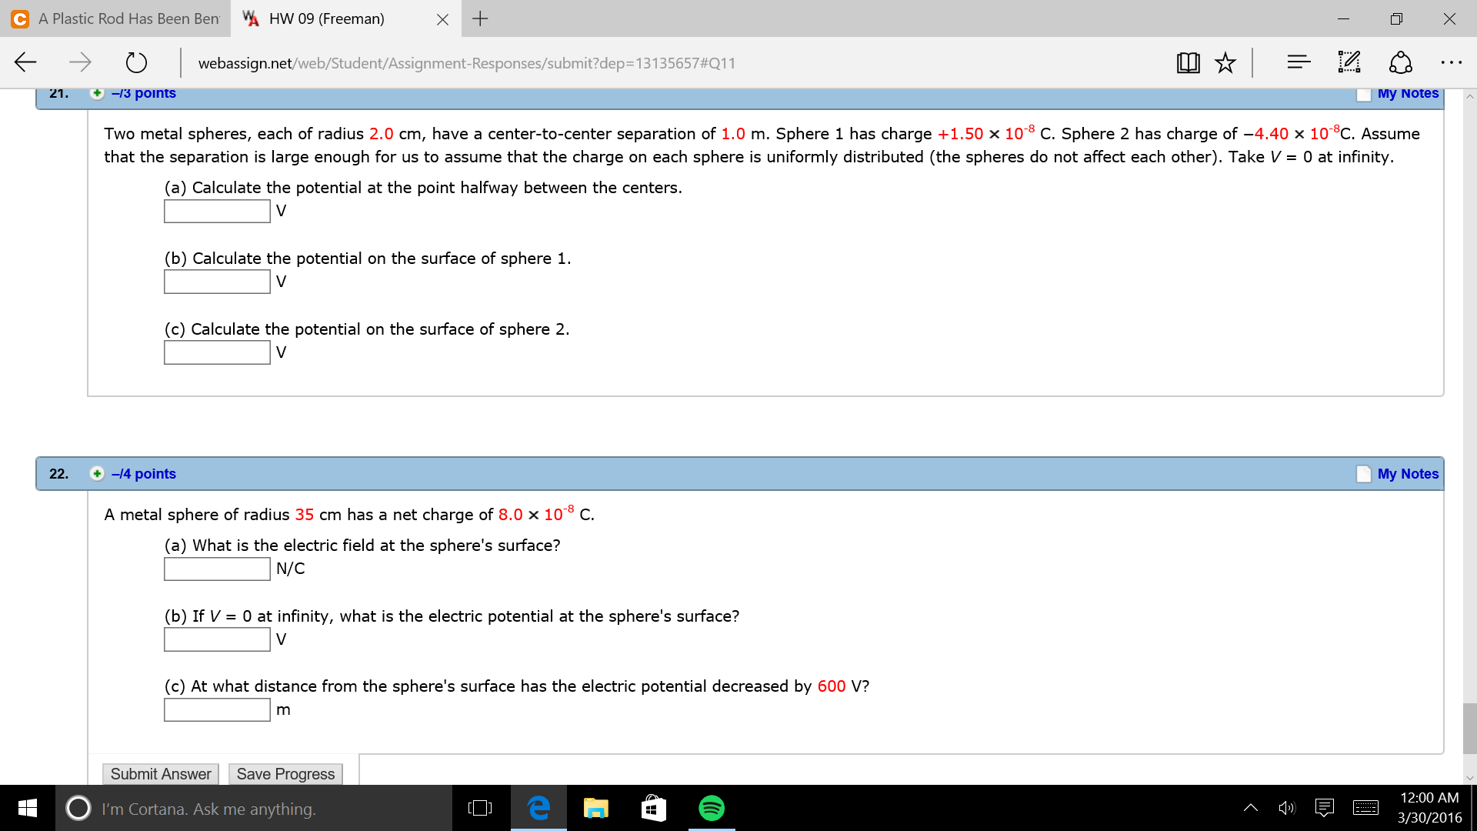Click the Submit Answer button
Screen dimensions: 1477x831
pos(161,774)
